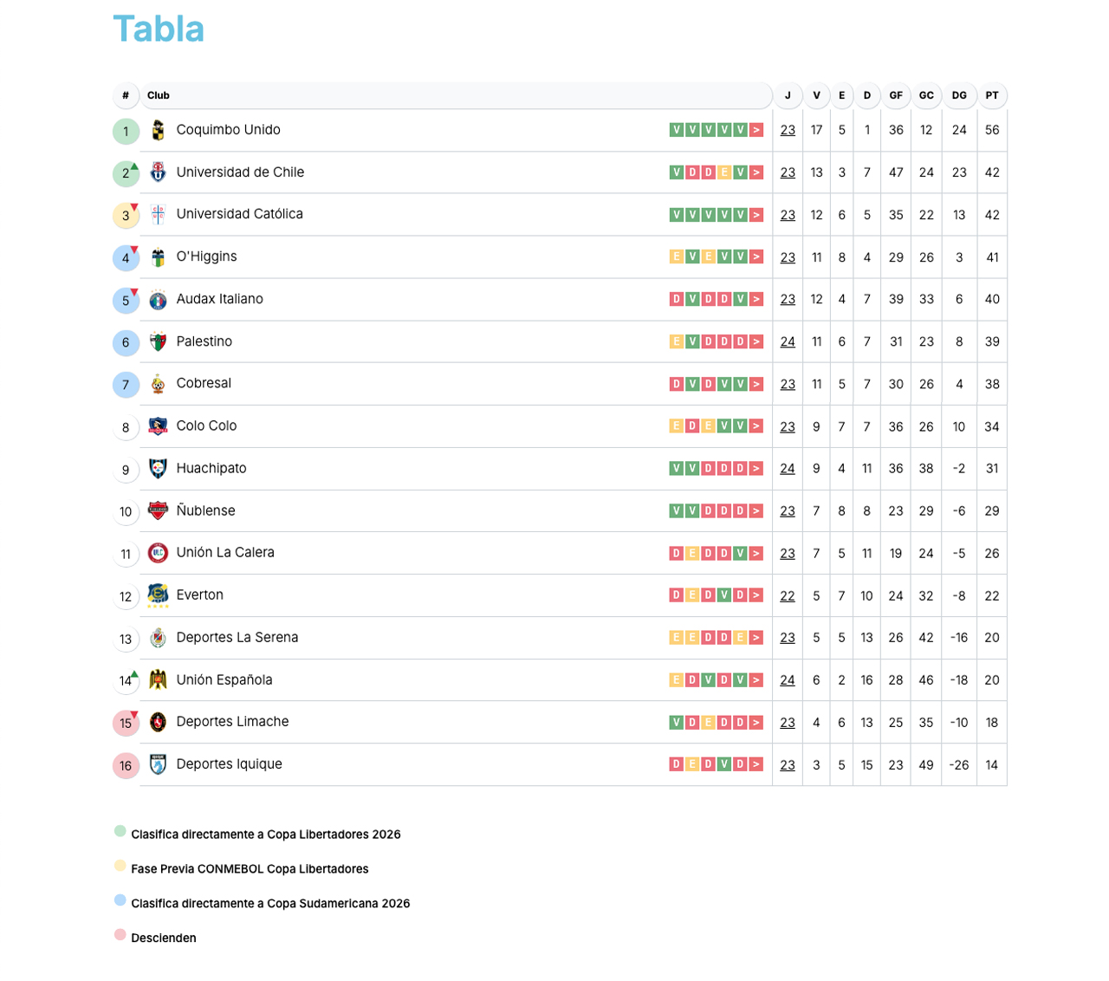
Task: Click the Palestino club crest icon
Action: pos(158,341)
